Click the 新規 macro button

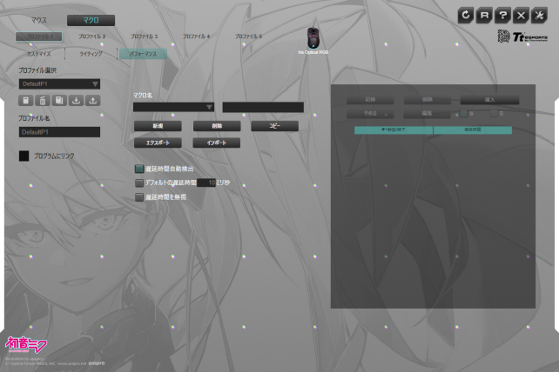[x=158, y=126]
